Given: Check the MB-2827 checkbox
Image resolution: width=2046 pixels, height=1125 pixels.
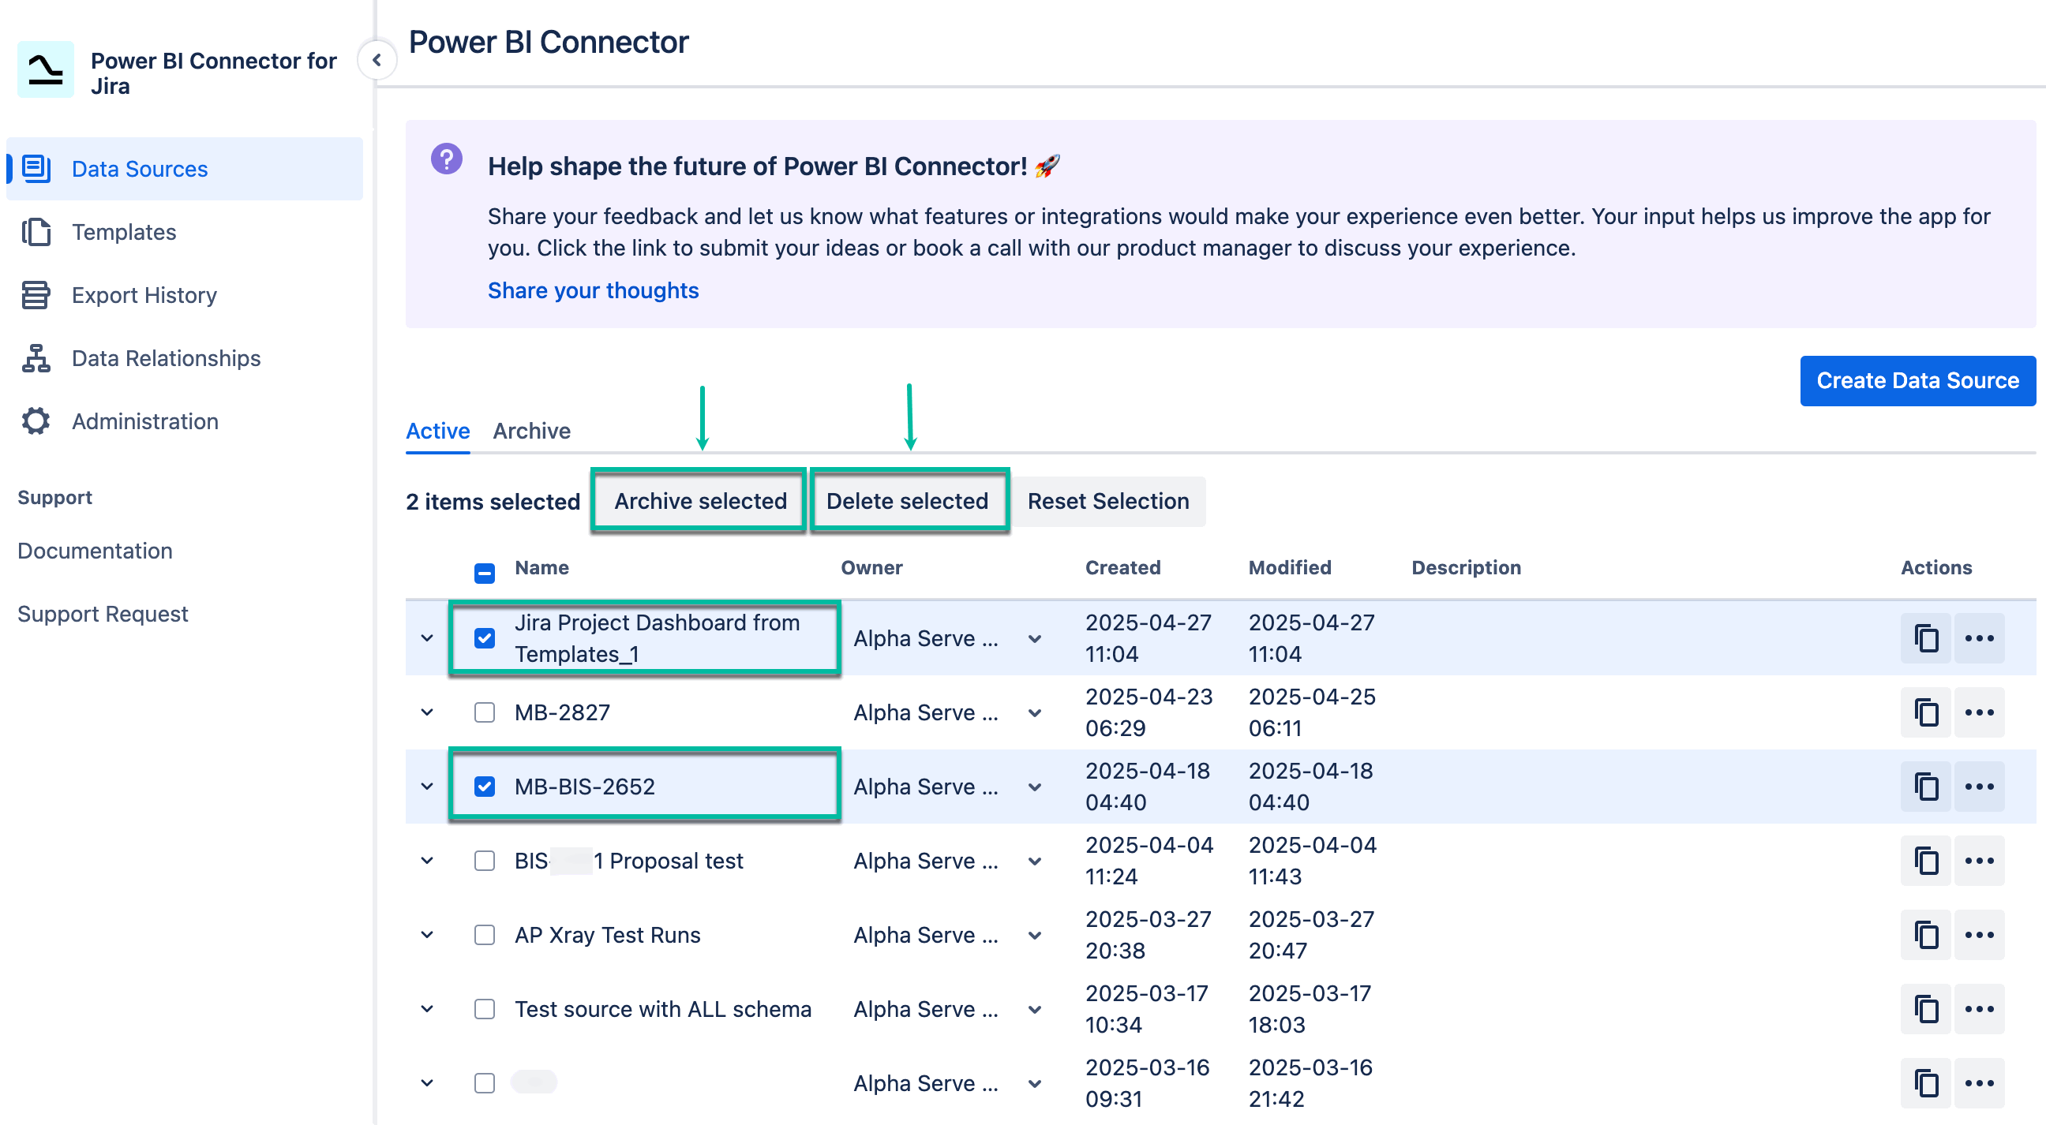Looking at the screenshot, I should (x=483, y=712).
